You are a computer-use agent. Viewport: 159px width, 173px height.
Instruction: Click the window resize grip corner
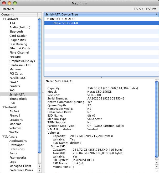pyautogui.click(x=157, y=171)
